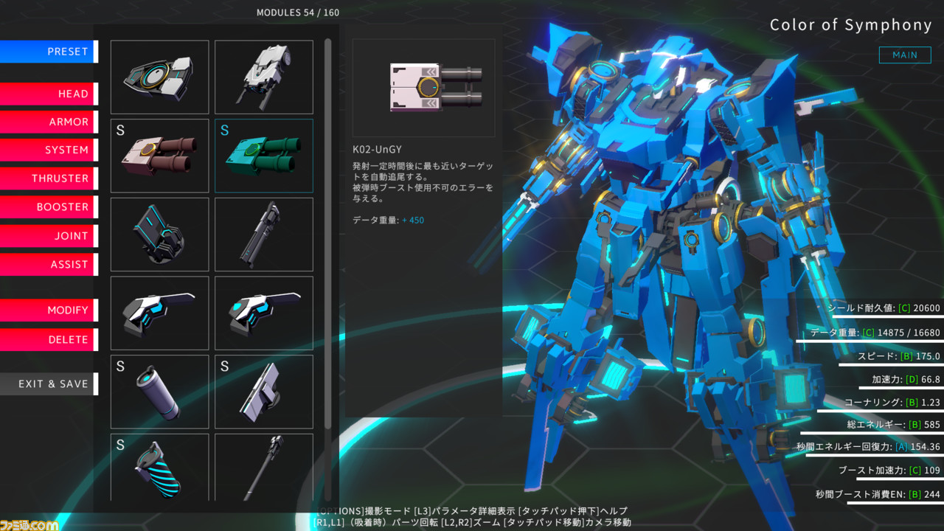Select the gray shield plate module thumbnail
Screen dimensions: 944x531
click(160, 77)
